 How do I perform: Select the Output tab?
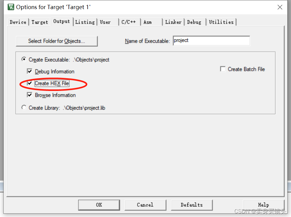(x=62, y=22)
